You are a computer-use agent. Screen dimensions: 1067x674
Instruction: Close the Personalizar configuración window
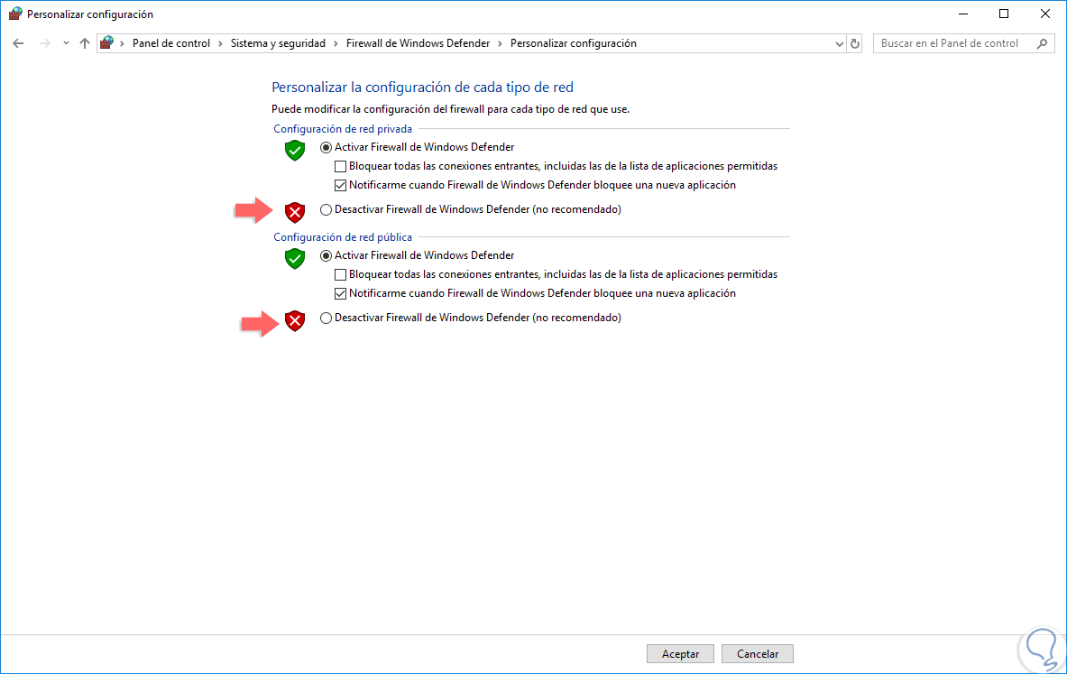[1045, 14]
